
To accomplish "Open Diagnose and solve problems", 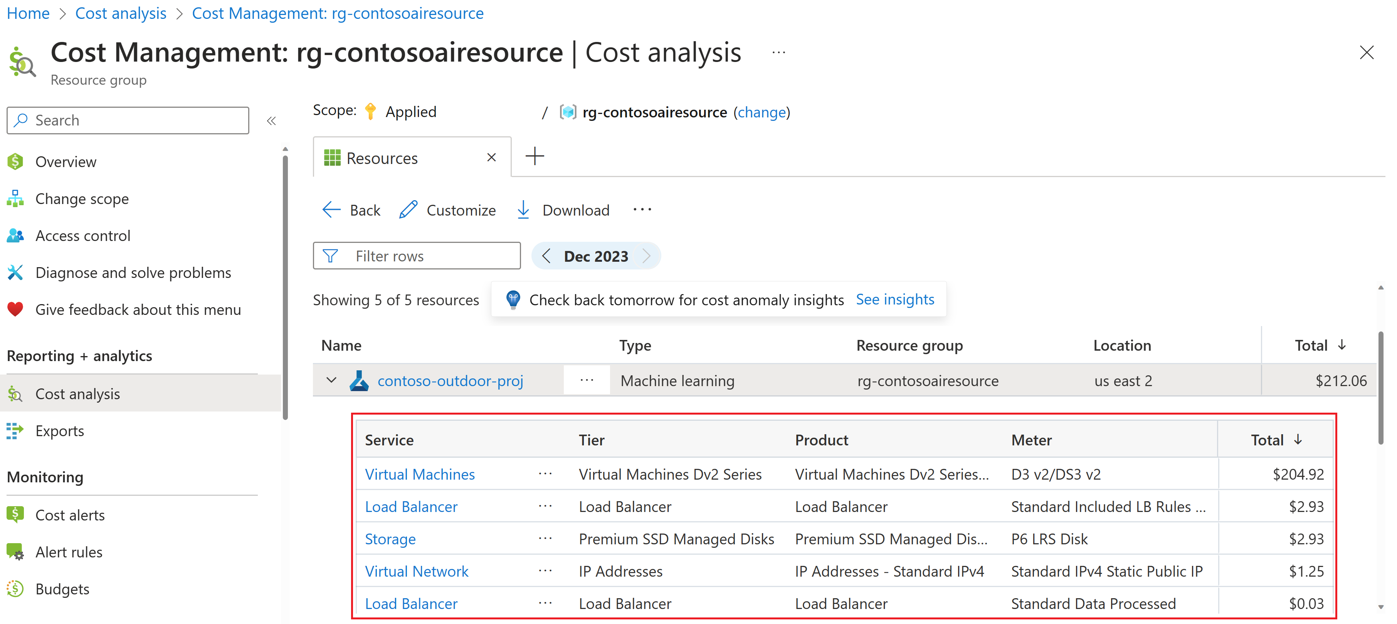I will (x=133, y=273).
